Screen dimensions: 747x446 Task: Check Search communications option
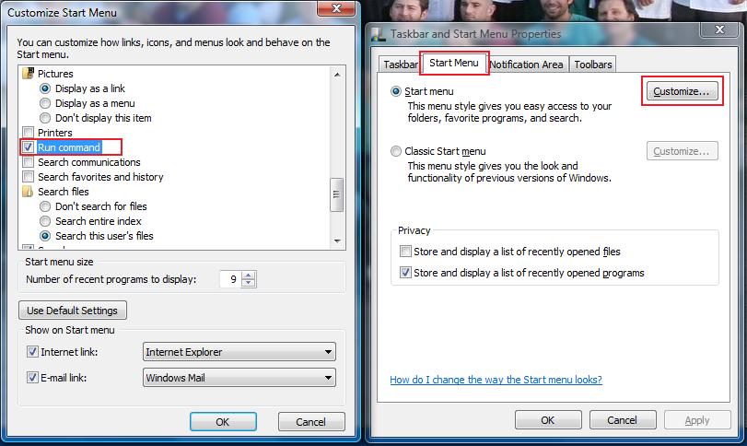click(x=29, y=162)
